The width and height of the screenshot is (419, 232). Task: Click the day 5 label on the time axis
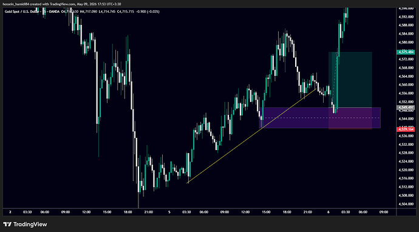[x=169, y=212]
